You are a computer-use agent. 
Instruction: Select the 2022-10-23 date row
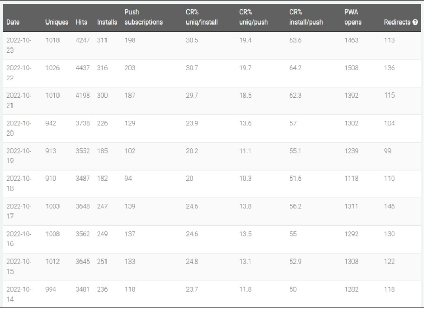pos(212,46)
